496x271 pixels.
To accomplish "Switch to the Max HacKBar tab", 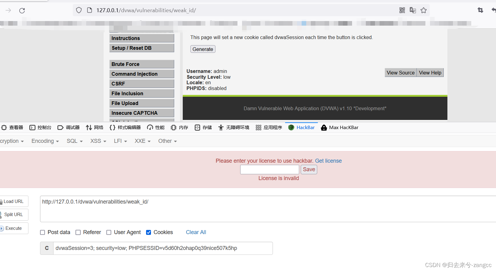I will click(x=340, y=128).
